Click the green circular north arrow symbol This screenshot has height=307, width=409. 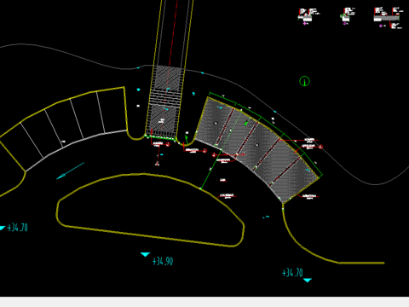(305, 81)
